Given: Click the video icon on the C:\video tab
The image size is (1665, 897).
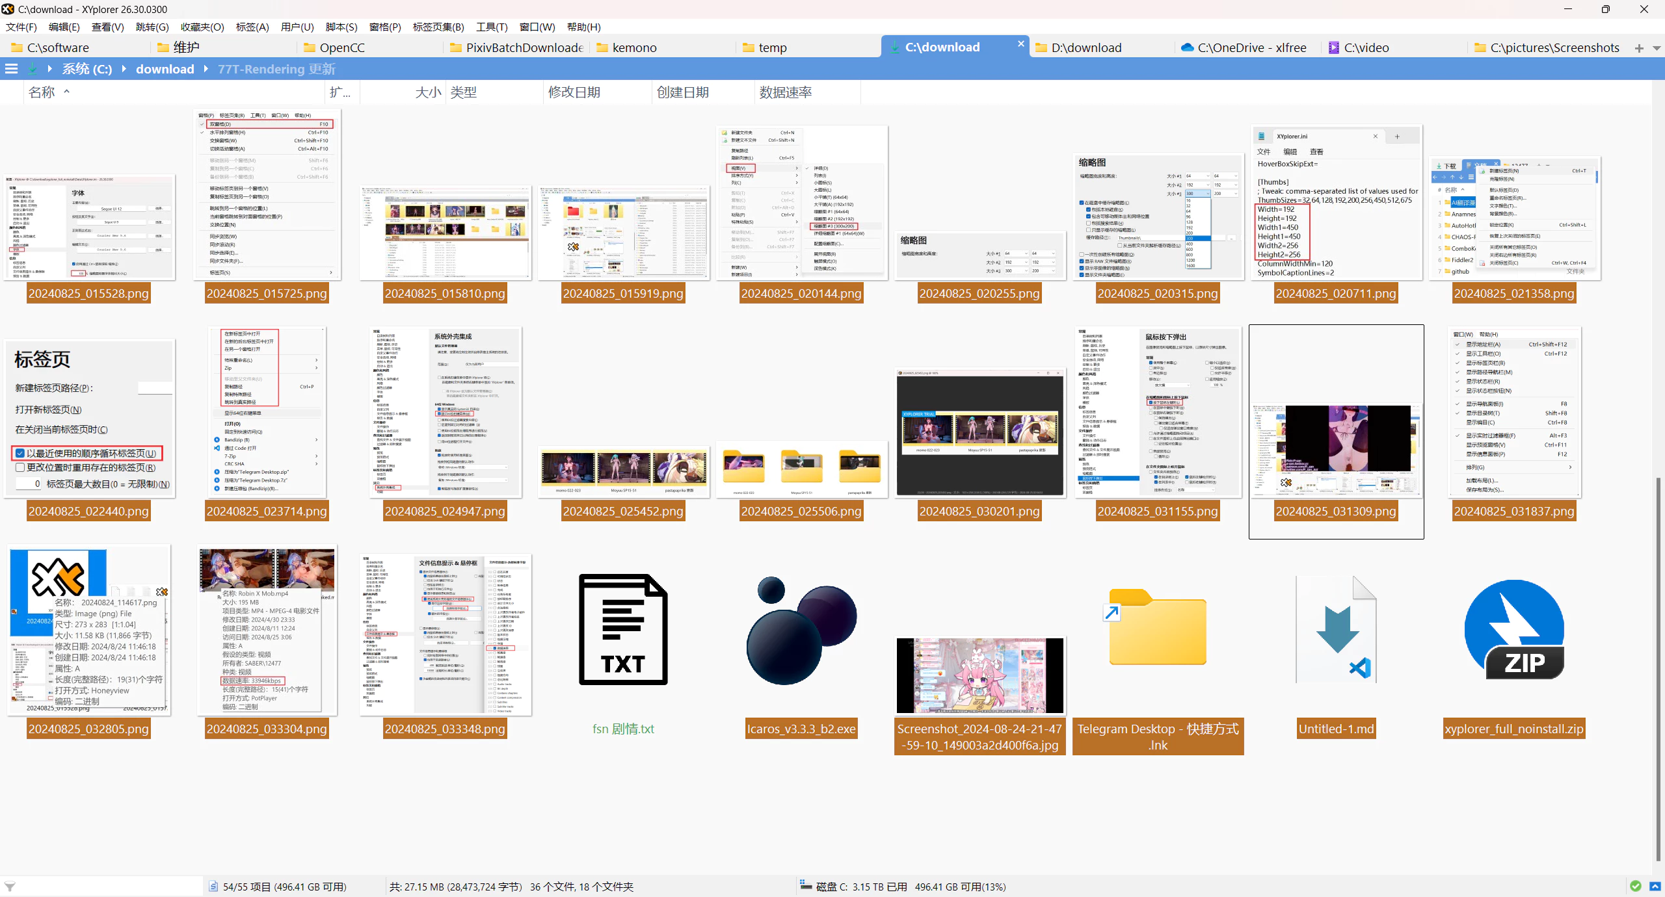Looking at the screenshot, I should point(1334,47).
